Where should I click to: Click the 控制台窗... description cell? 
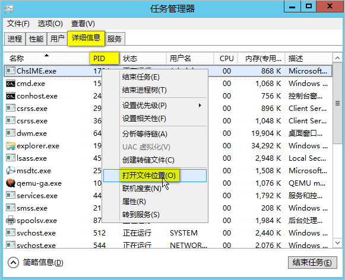coord(305,96)
